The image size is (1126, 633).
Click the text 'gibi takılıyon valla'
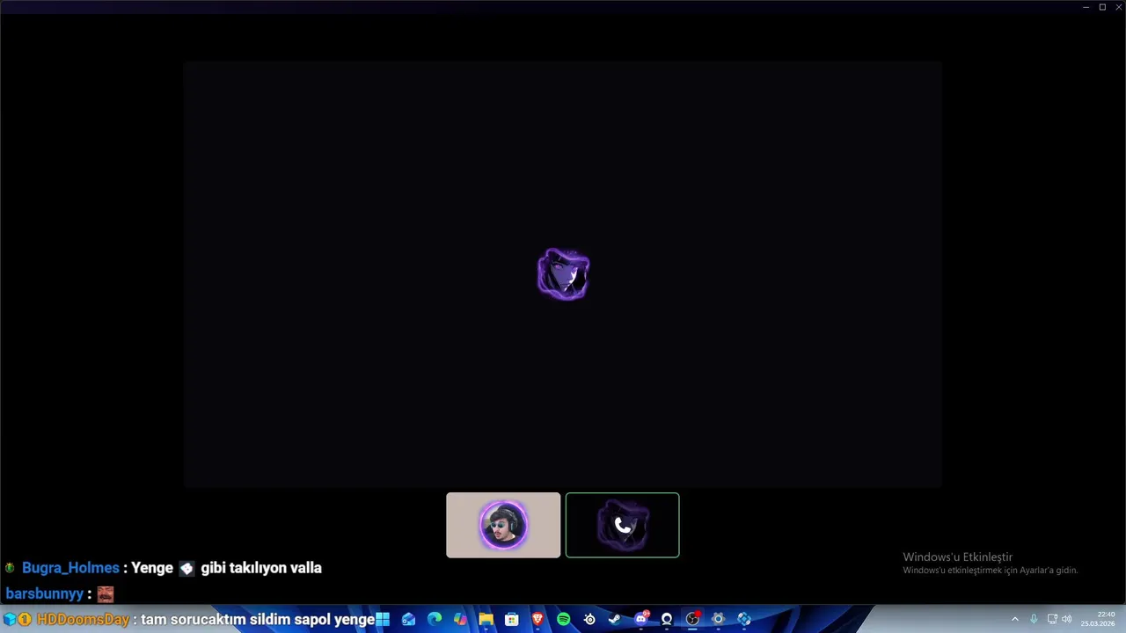point(261,568)
